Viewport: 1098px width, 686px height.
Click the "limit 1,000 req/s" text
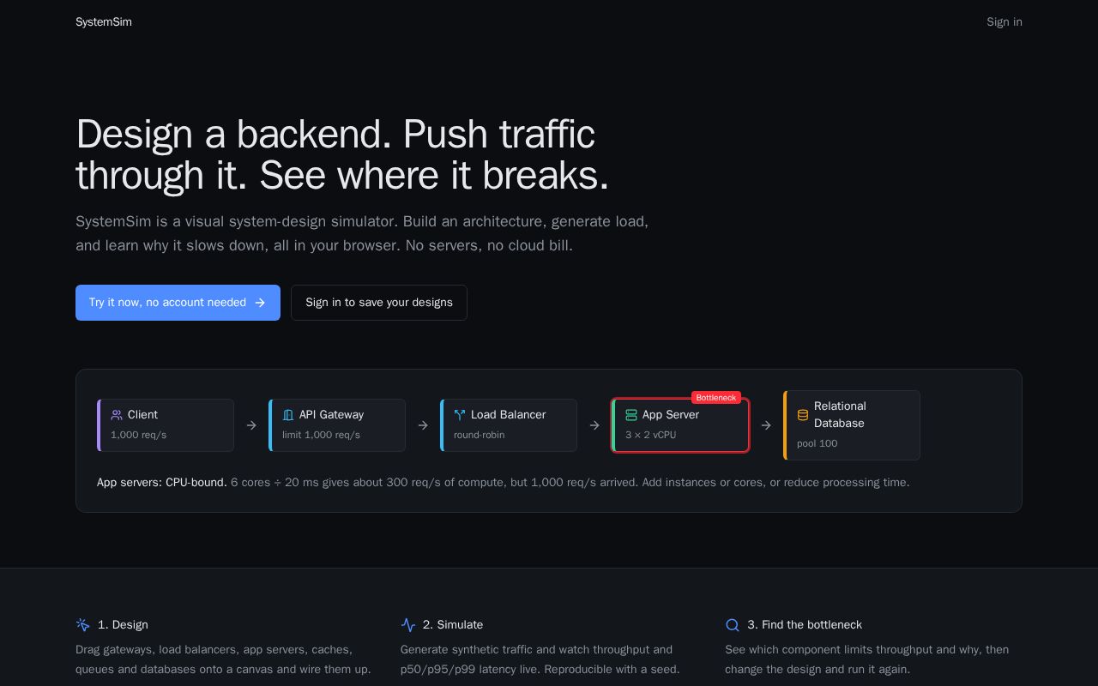point(322,435)
